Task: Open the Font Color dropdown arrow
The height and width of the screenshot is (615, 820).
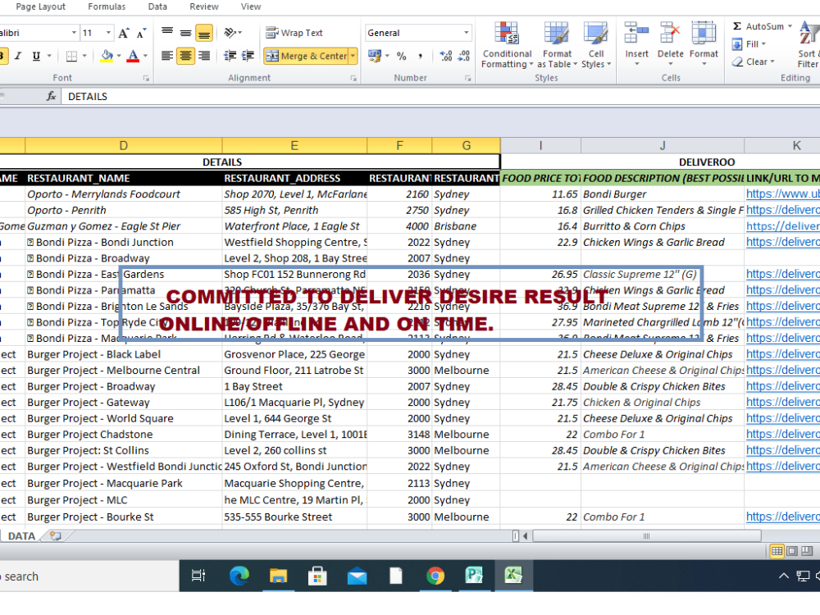Action: [x=144, y=56]
